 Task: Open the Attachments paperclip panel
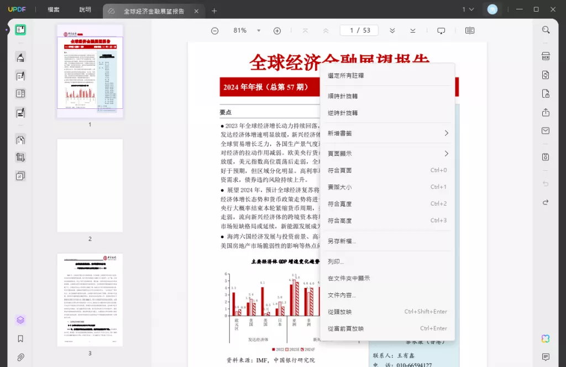[20, 357]
